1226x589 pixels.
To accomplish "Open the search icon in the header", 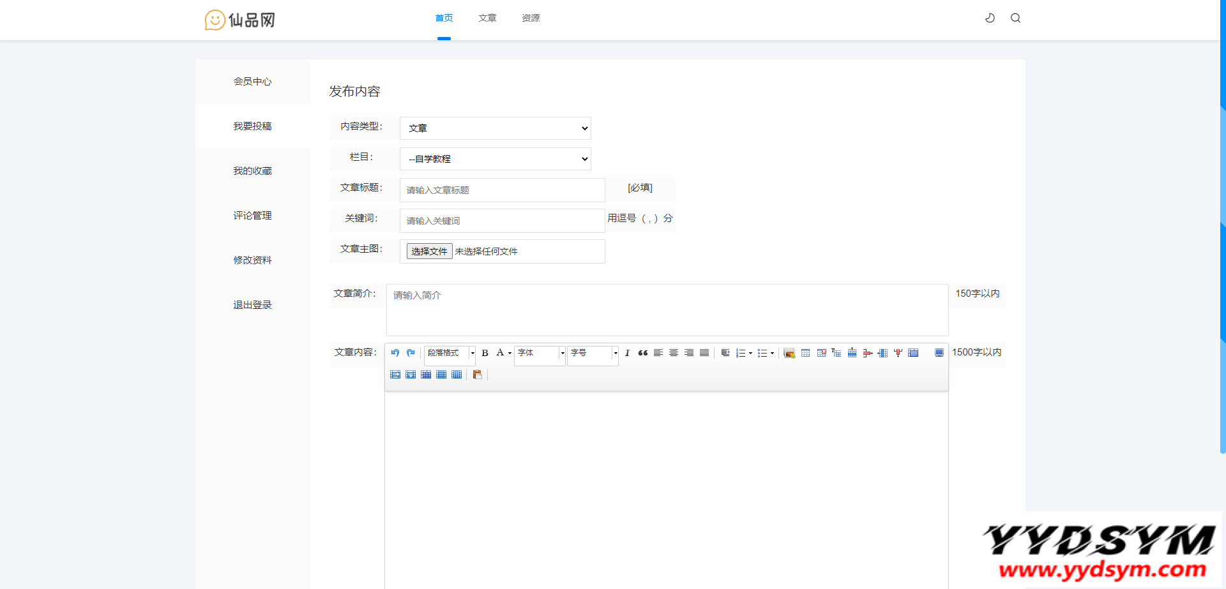I will pos(1015,18).
